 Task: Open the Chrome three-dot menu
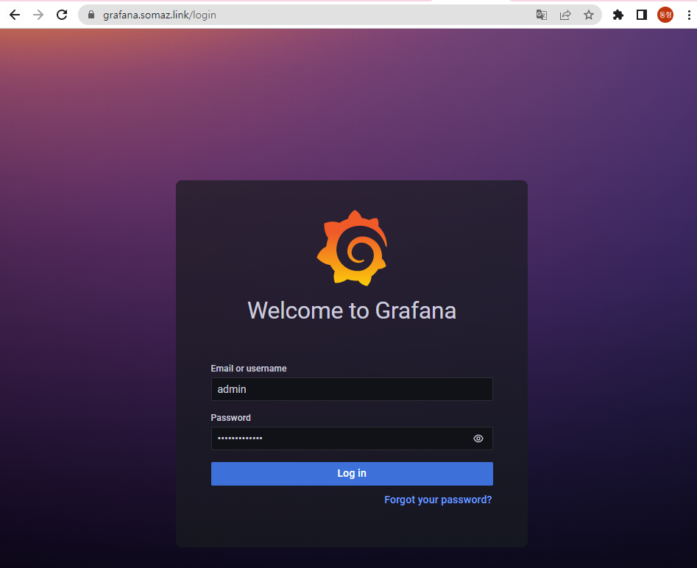click(x=689, y=15)
